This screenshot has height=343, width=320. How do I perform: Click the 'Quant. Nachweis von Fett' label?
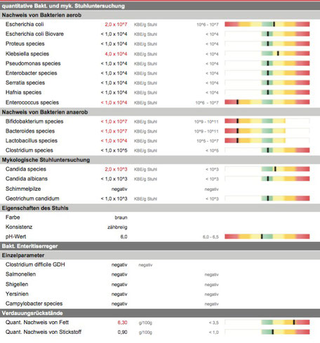37,323
